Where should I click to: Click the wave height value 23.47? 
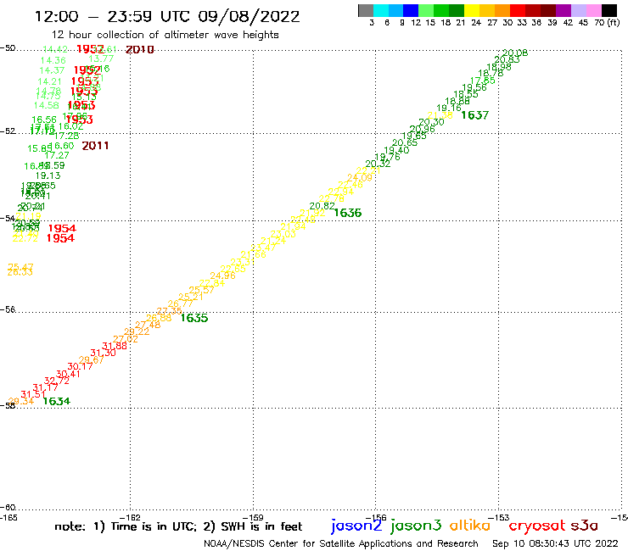tap(263, 248)
